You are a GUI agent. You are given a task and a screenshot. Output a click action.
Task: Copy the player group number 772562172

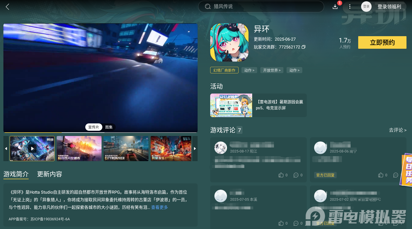(x=304, y=47)
